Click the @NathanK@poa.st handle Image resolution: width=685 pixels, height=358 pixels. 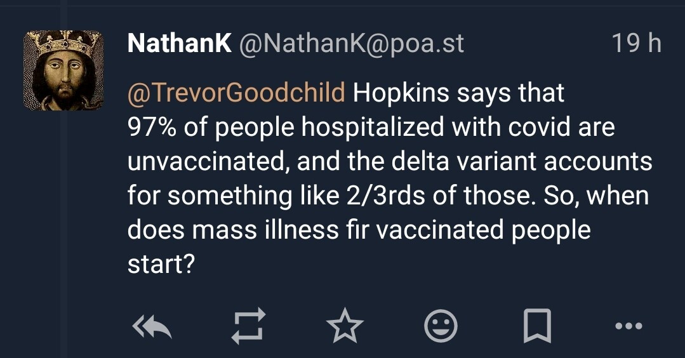pyautogui.click(x=350, y=43)
